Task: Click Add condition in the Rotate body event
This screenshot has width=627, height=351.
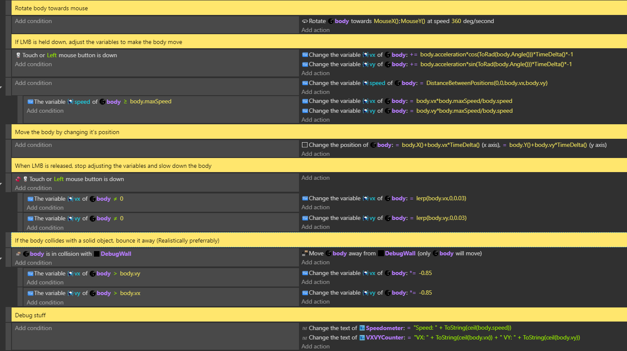Action: 33,21
